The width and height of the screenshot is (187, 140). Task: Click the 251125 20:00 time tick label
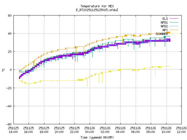click(59, 130)
